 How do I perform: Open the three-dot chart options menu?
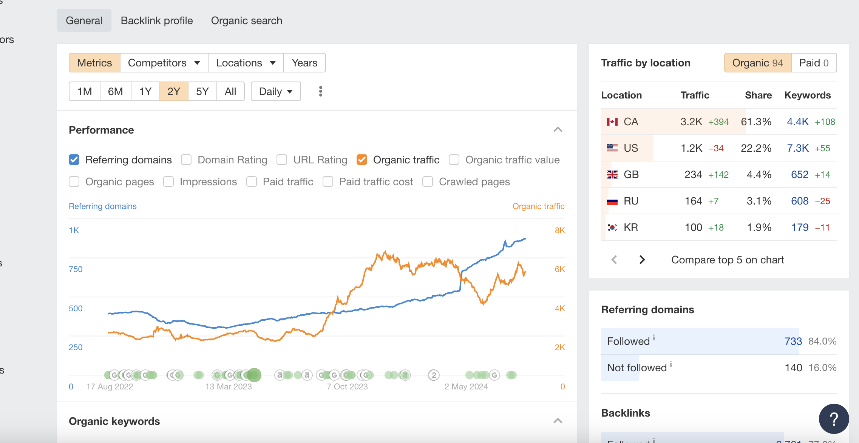[320, 91]
